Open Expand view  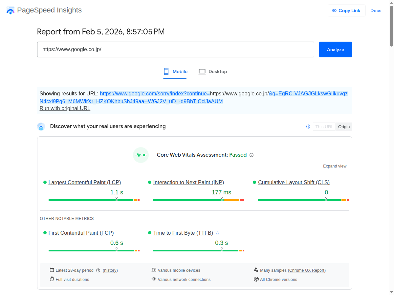[335, 166]
